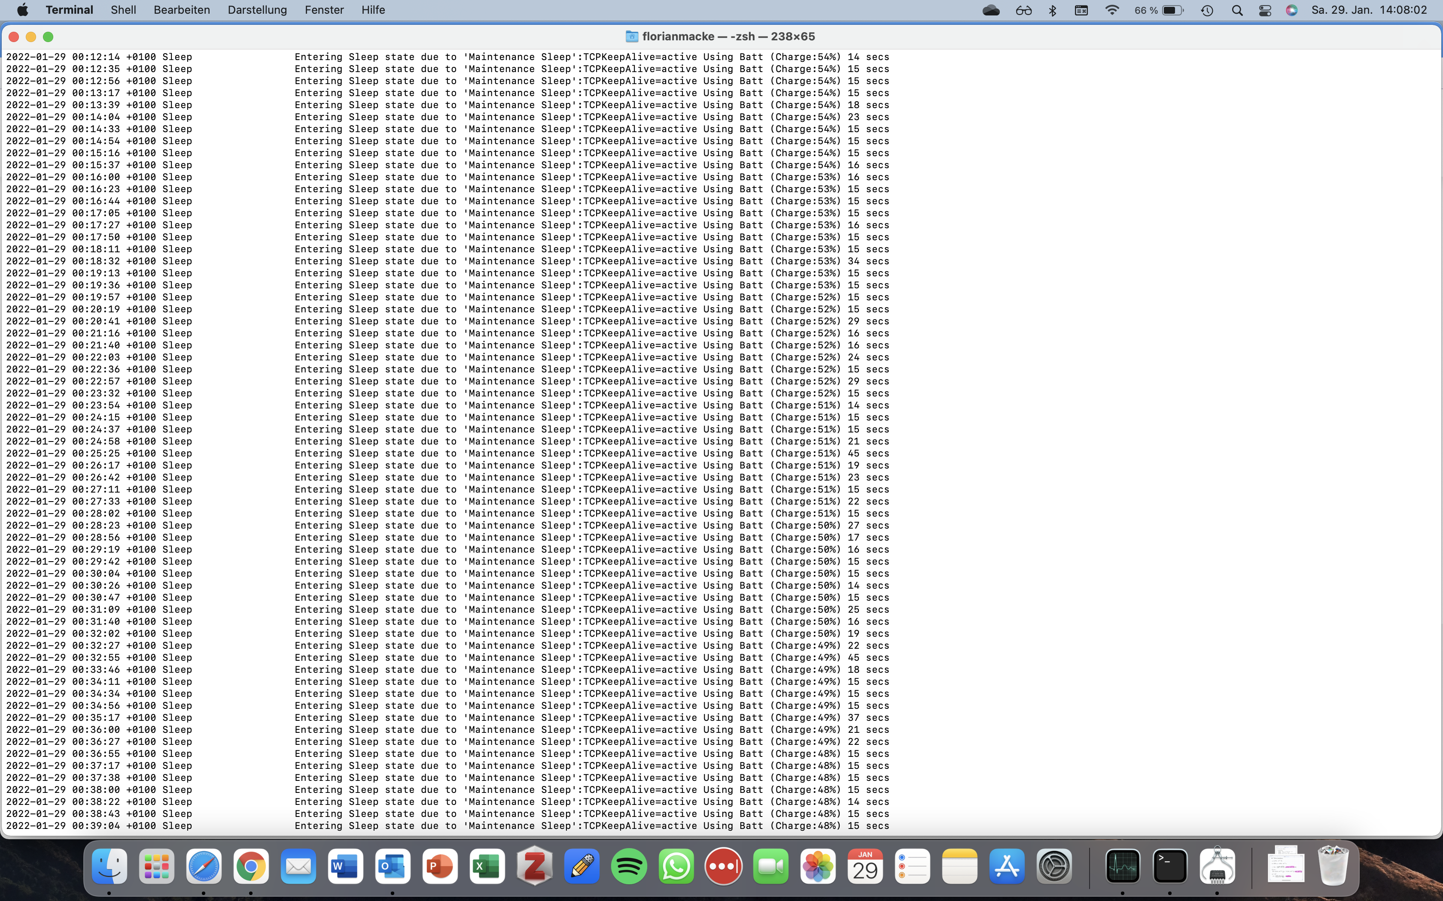Open Control Center from menu bar
This screenshot has width=1443, height=901.
click(1265, 10)
